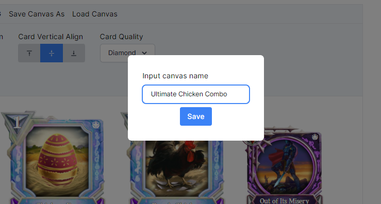Click rarity gem on Out of Its Misery card

(x=315, y=137)
